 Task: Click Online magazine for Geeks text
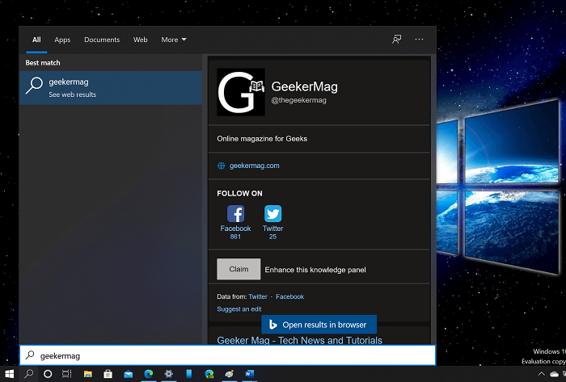pos(262,139)
